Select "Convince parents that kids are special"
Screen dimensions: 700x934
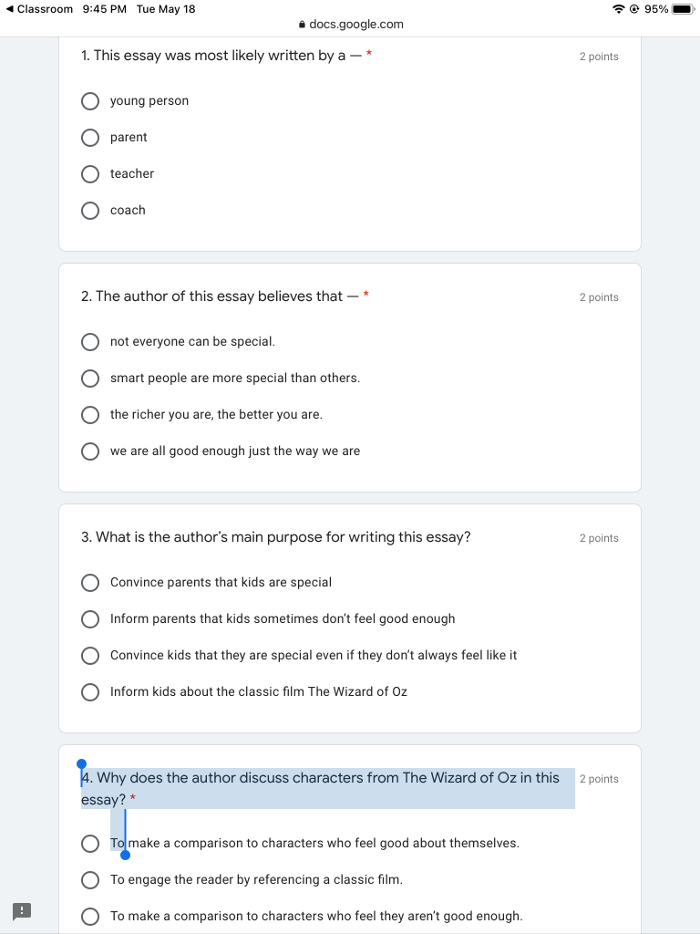click(90, 583)
